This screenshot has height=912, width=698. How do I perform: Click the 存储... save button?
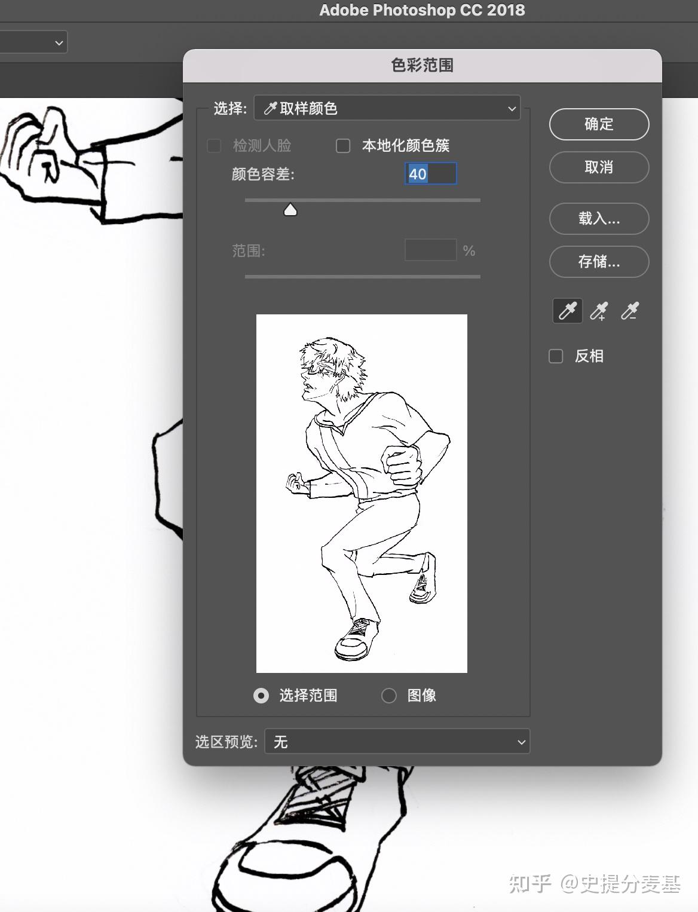[599, 262]
